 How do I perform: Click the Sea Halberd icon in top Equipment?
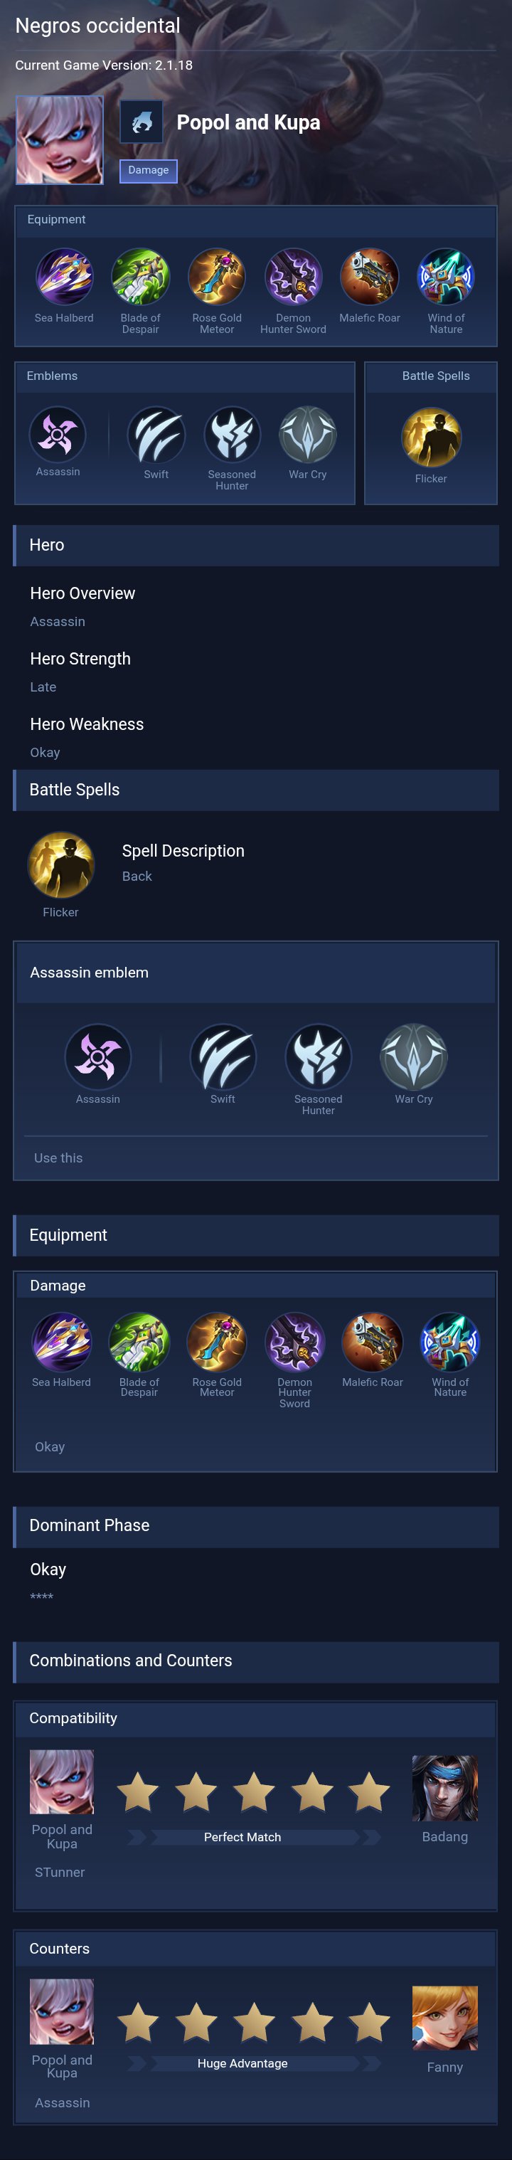pyautogui.click(x=64, y=277)
